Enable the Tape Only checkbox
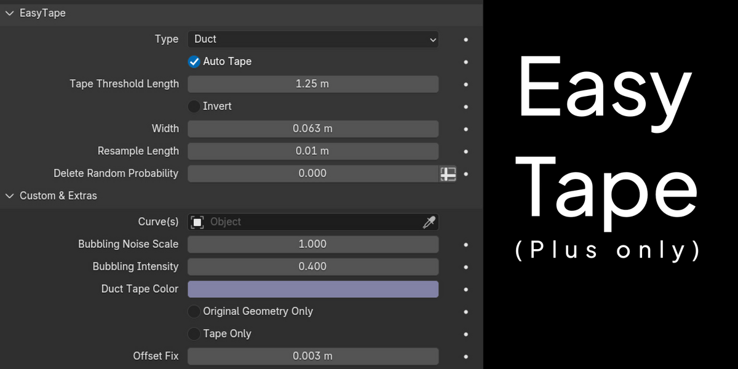 pyautogui.click(x=194, y=334)
